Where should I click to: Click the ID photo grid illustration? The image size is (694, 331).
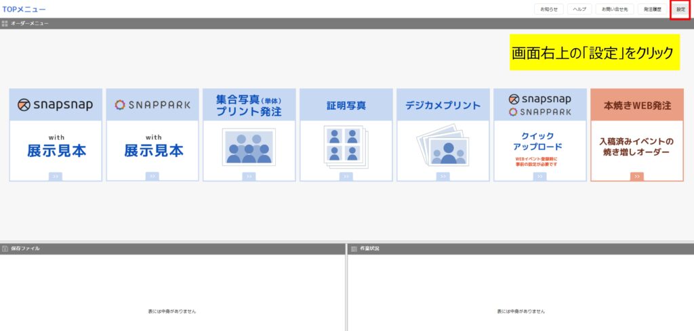[346, 147]
